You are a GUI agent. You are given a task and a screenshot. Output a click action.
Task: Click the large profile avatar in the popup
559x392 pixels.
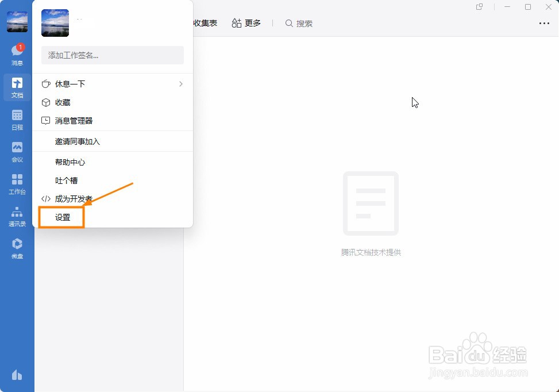click(55, 23)
